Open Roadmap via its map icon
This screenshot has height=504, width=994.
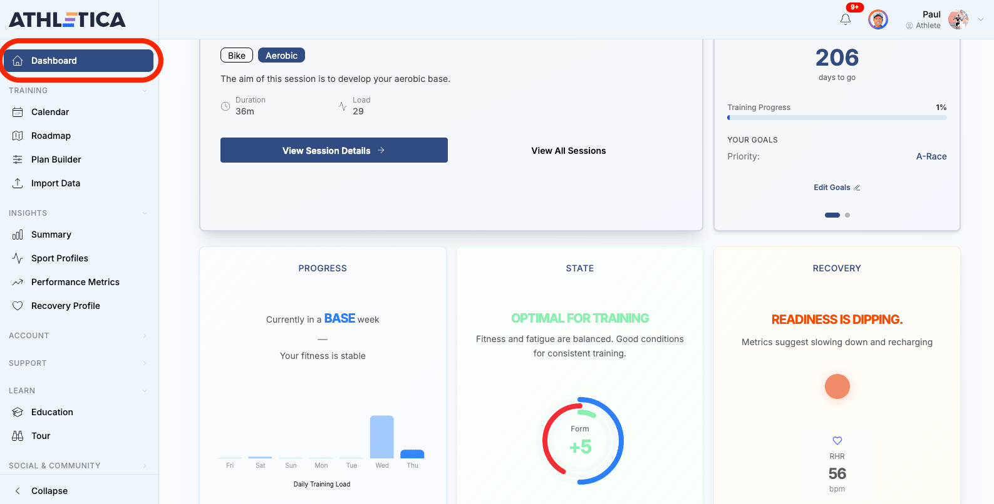tap(18, 136)
